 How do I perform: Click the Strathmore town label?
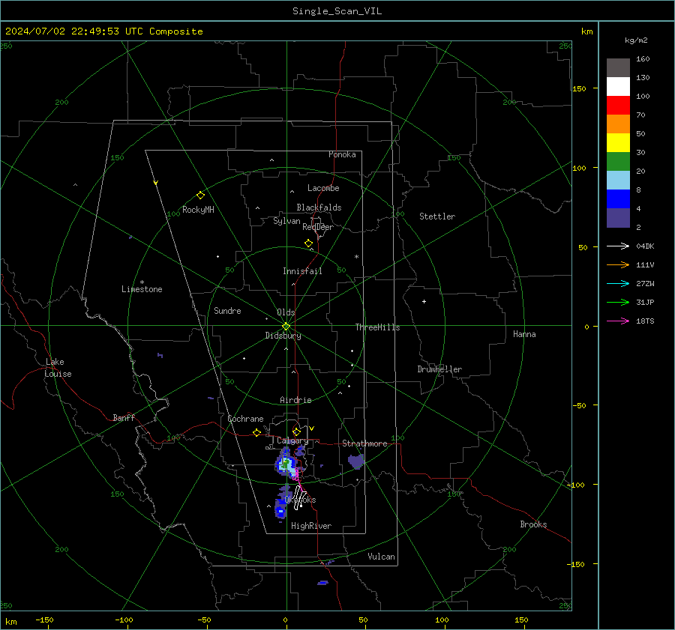coord(364,443)
